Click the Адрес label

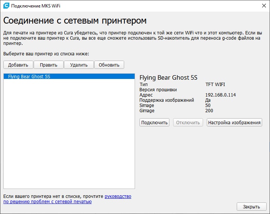[146, 95]
